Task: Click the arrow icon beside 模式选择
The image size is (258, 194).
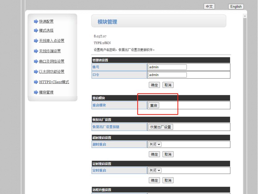Action: [x=36, y=30]
